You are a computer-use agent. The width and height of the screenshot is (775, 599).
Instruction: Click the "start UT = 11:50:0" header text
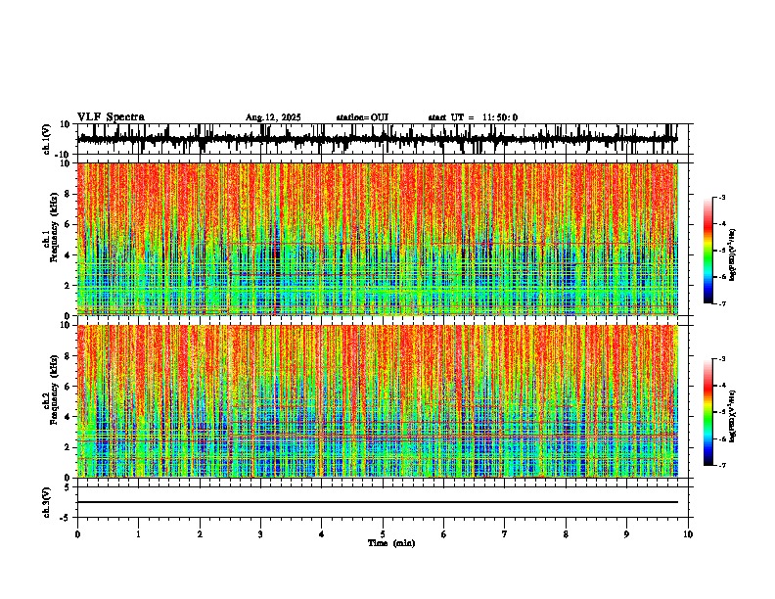click(x=473, y=117)
